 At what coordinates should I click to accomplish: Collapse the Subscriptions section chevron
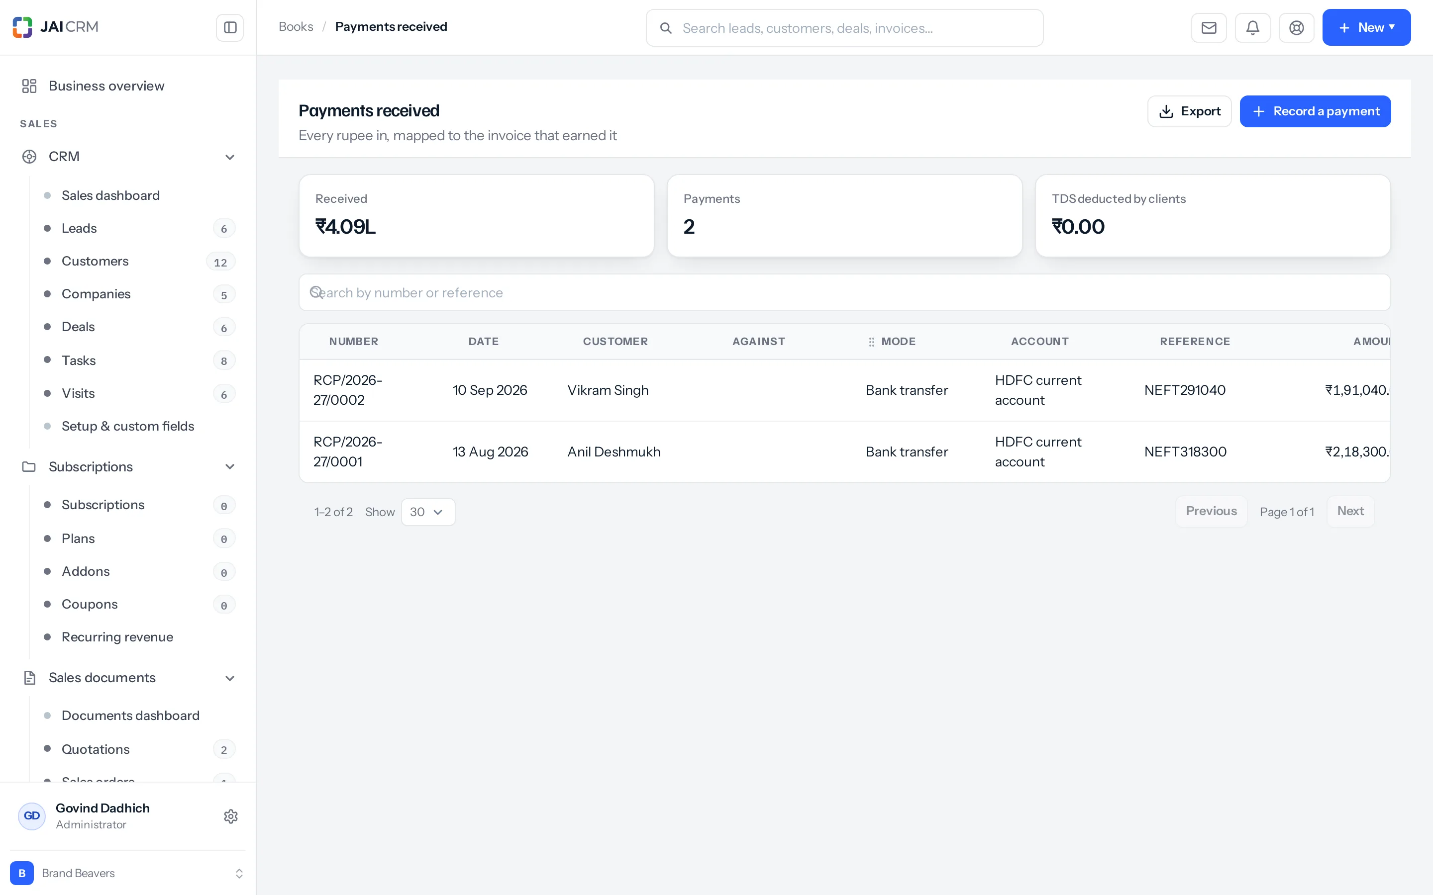[x=230, y=466]
